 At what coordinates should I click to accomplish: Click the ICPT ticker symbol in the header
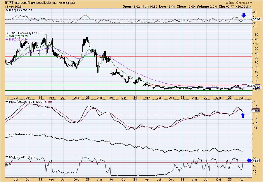[x=9, y=3]
